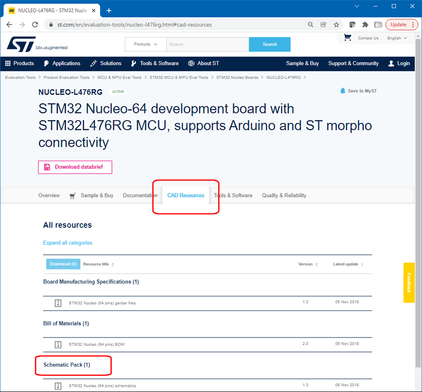This screenshot has height=392, width=422.
Task: Open Sample & Buy in navy navigation bar
Action: coord(302,63)
